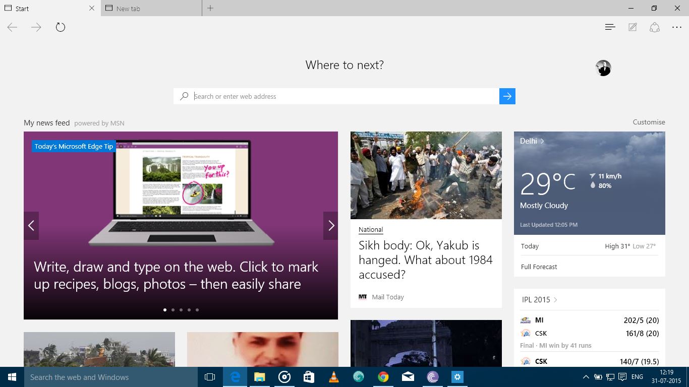Image resolution: width=689 pixels, height=387 pixels.
Task: Open the Hub panel in Edge
Action: click(610, 27)
